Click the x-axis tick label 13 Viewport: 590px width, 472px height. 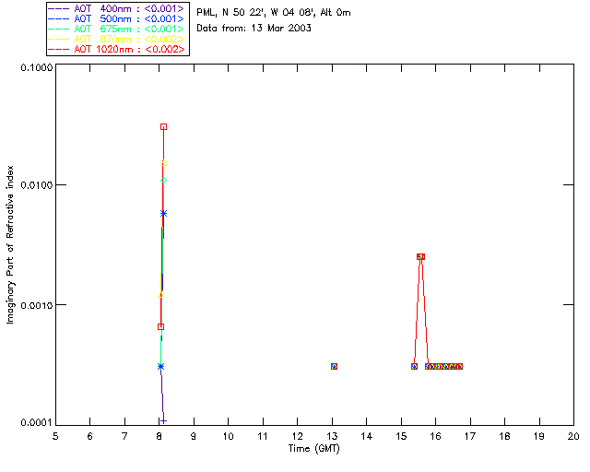(x=332, y=436)
